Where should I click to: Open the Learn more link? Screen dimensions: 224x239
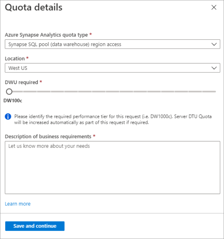click(18, 204)
